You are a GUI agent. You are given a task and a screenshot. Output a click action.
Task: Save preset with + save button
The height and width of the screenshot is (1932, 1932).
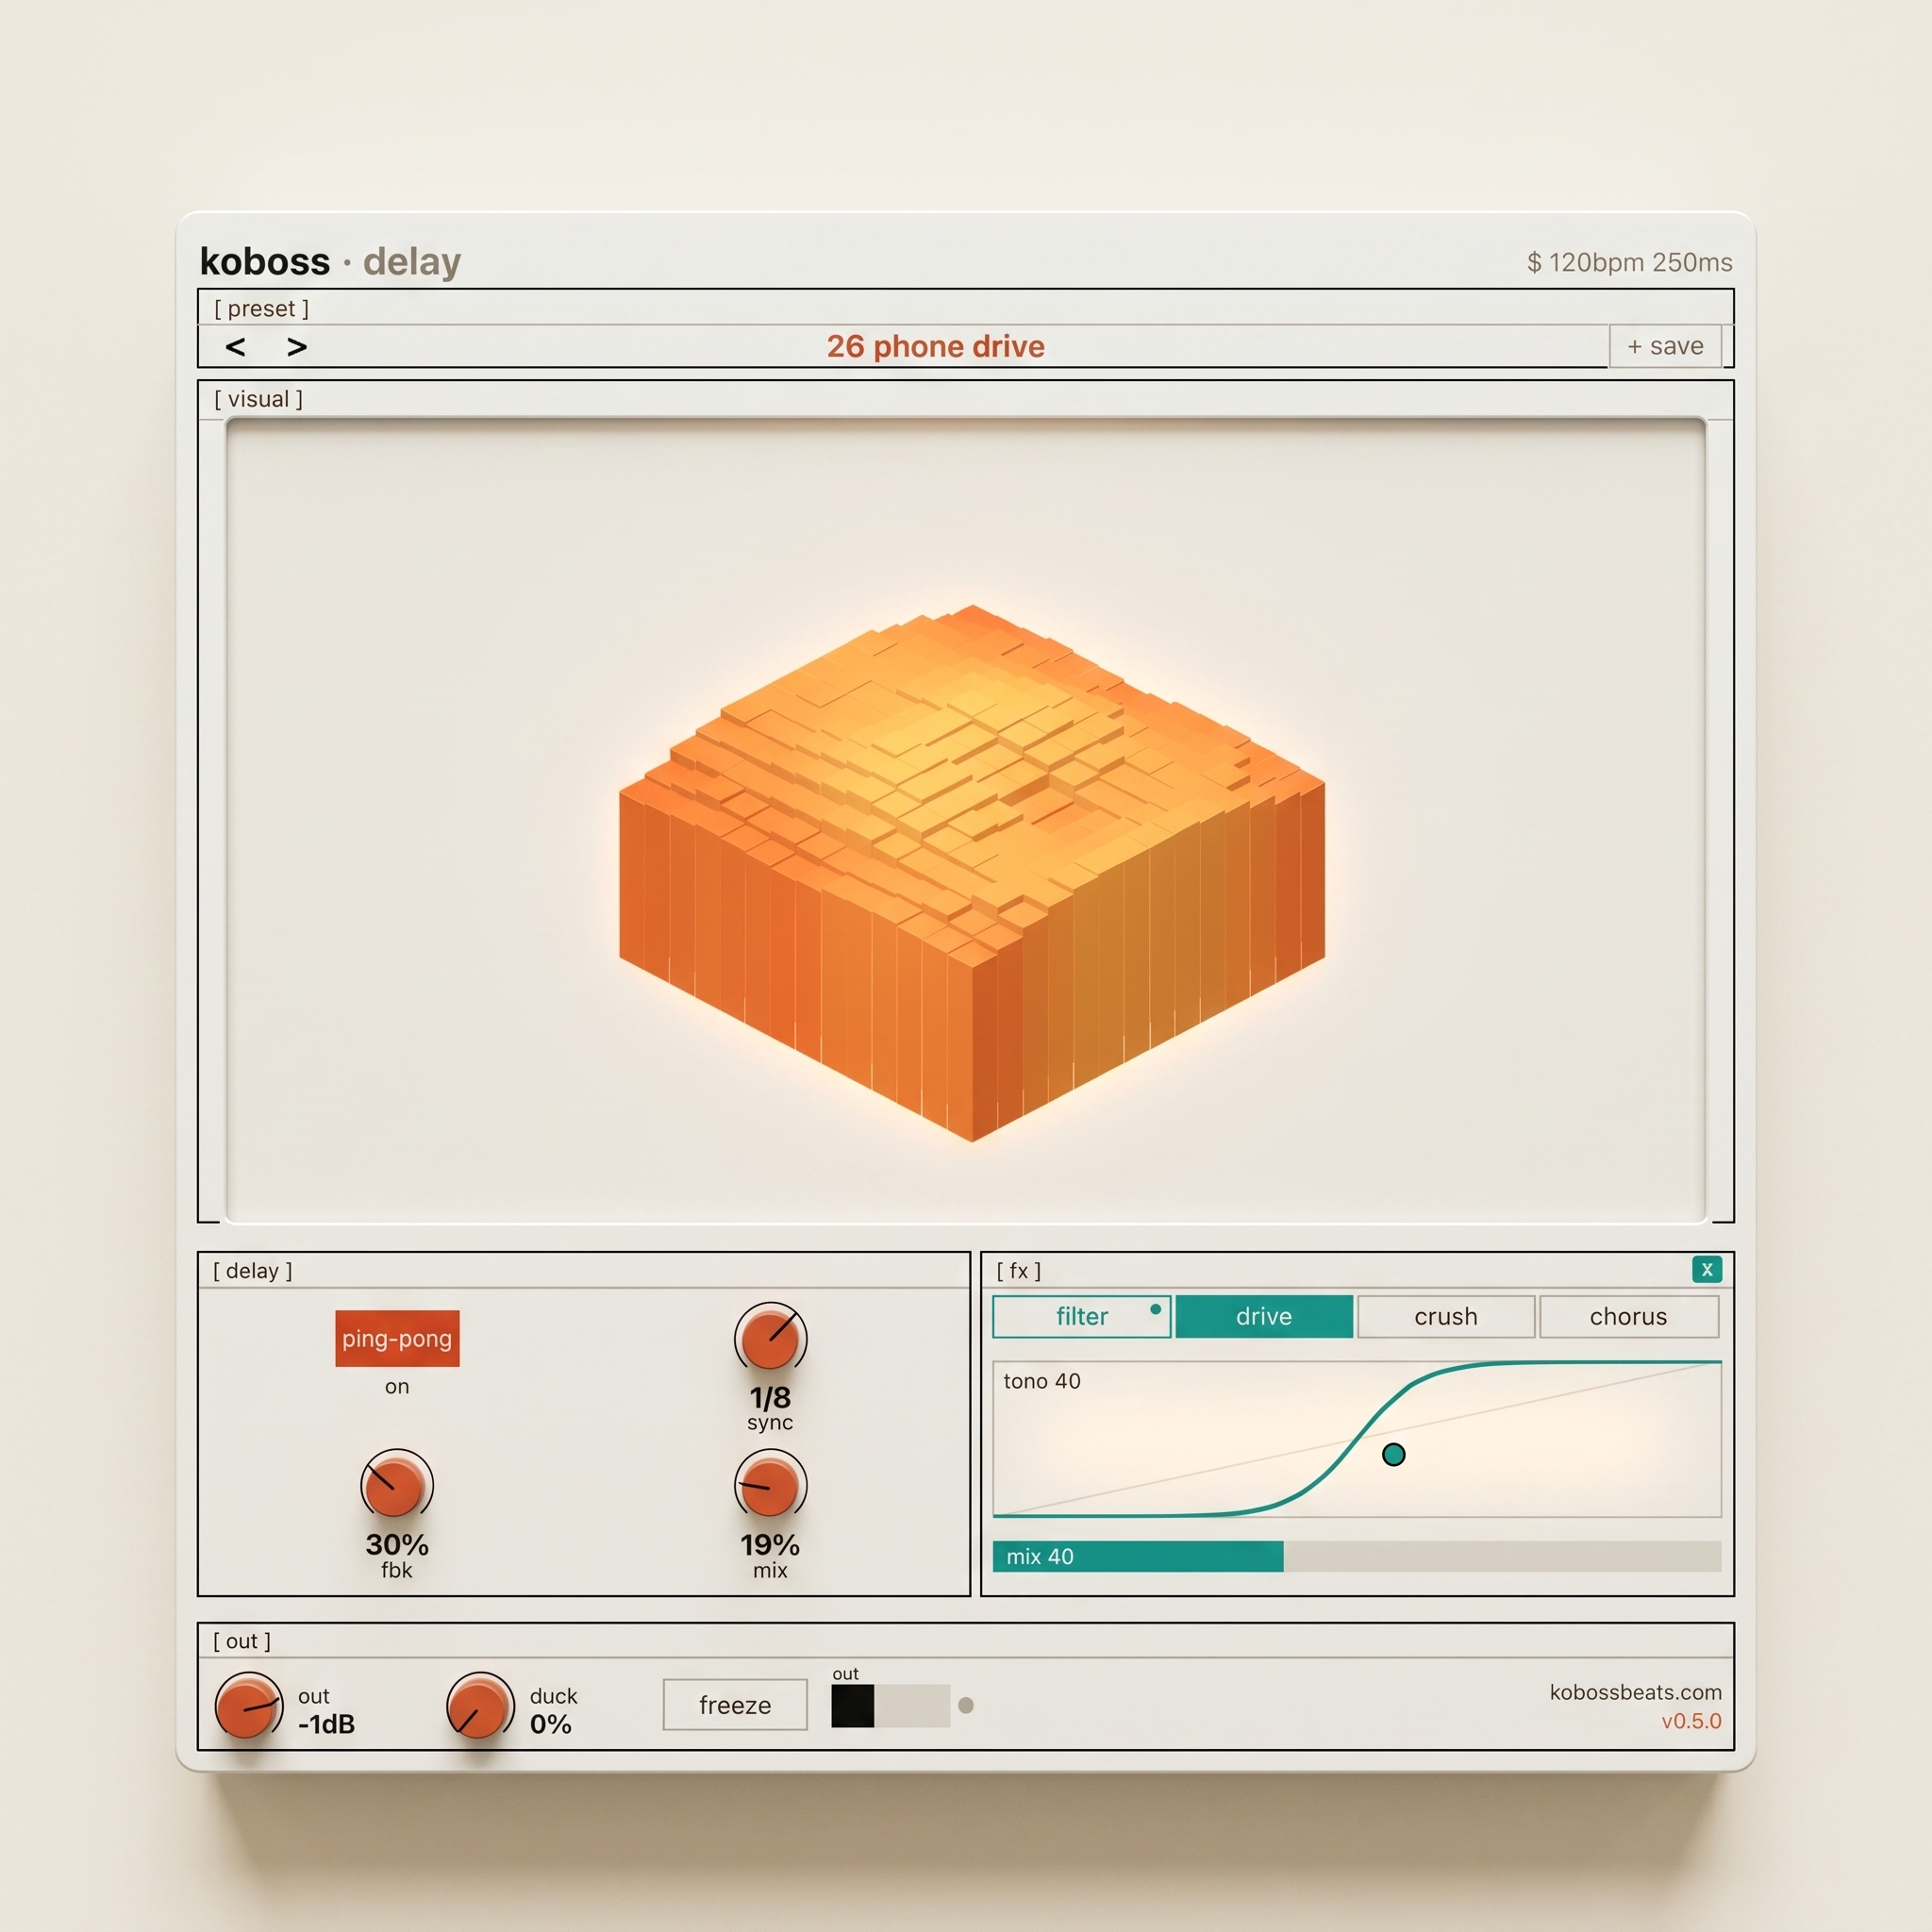coord(1665,346)
